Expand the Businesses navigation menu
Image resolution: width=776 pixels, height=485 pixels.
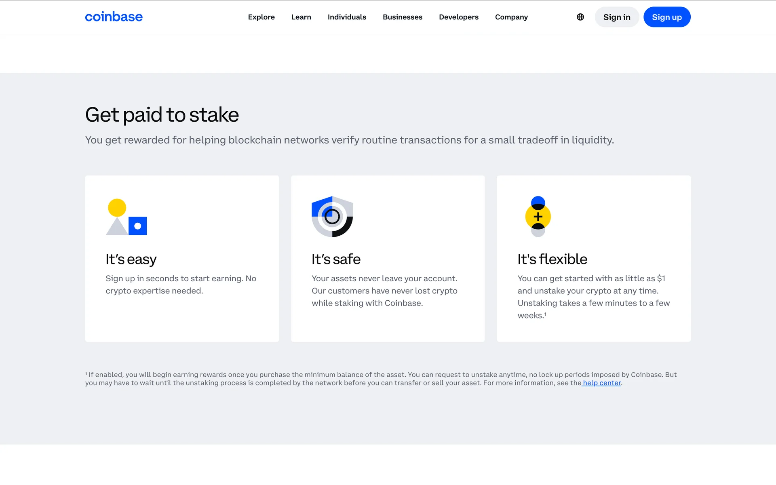coord(403,17)
